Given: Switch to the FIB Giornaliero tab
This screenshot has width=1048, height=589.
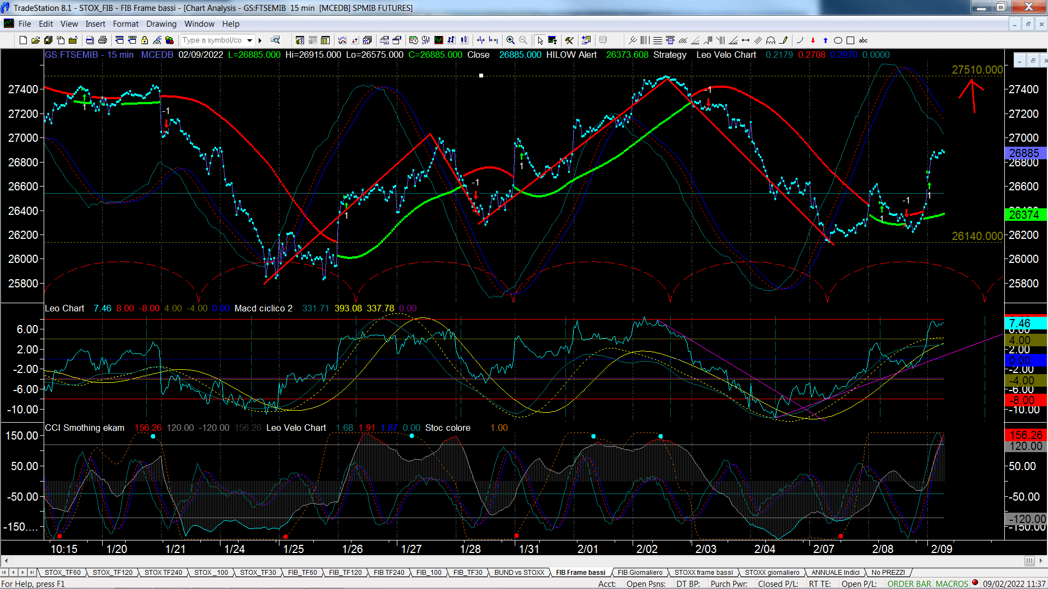Looking at the screenshot, I should click(x=640, y=573).
